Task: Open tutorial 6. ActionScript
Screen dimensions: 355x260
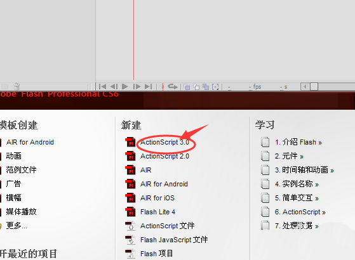Action: 300,212
